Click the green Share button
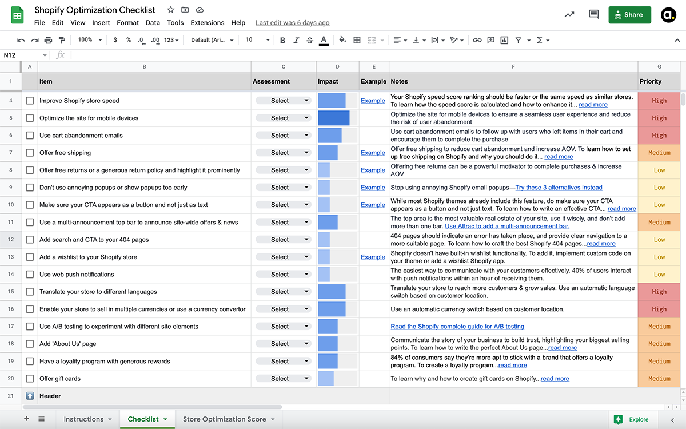This screenshot has width=686, height=429. [x=629, y=15]
